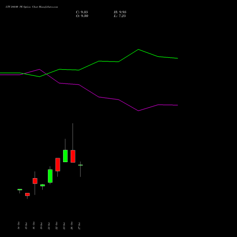Click the "21 Oct" date axis label
Screen dimensions: 237x237
coord(49,226)
